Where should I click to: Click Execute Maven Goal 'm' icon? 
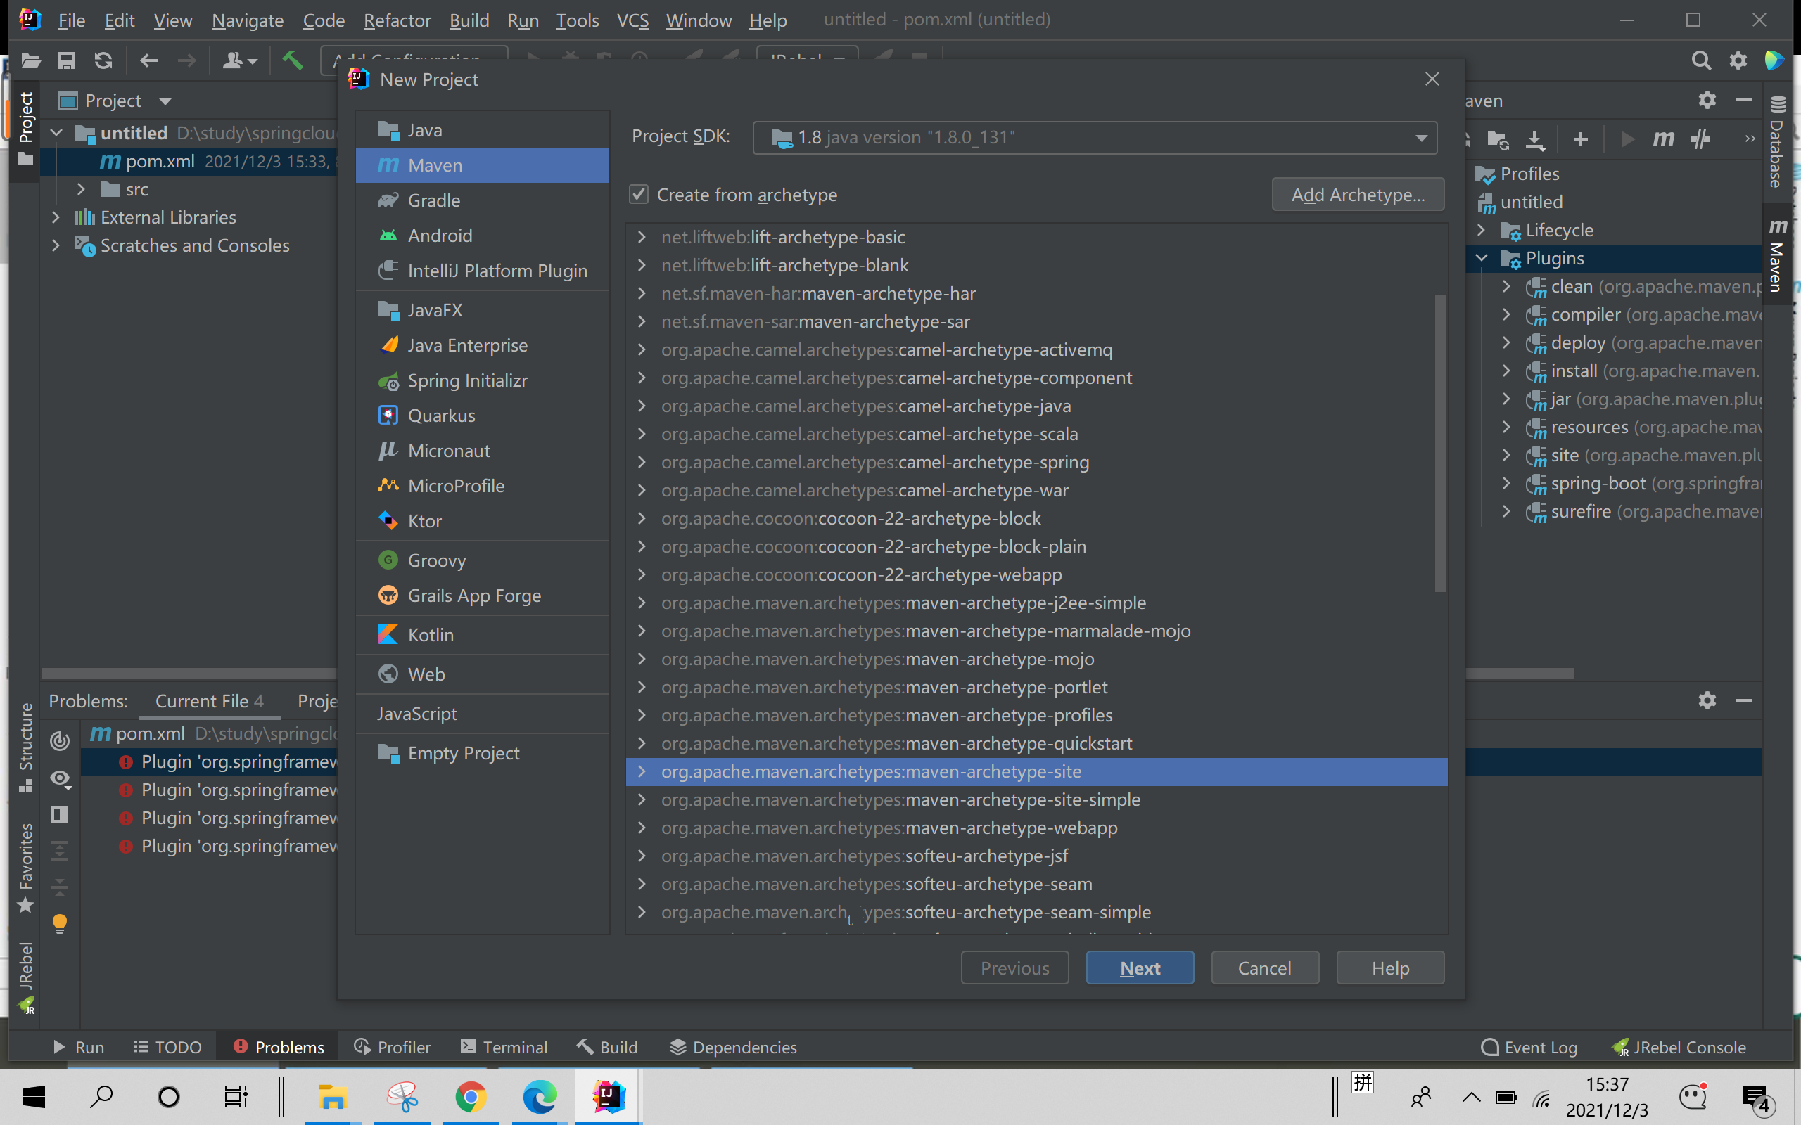click(1663, 139)
